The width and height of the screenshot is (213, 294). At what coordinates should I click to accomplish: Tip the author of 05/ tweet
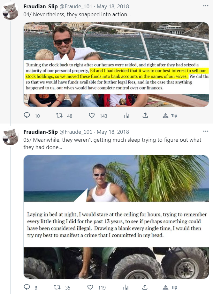click(x=170, y=287)
